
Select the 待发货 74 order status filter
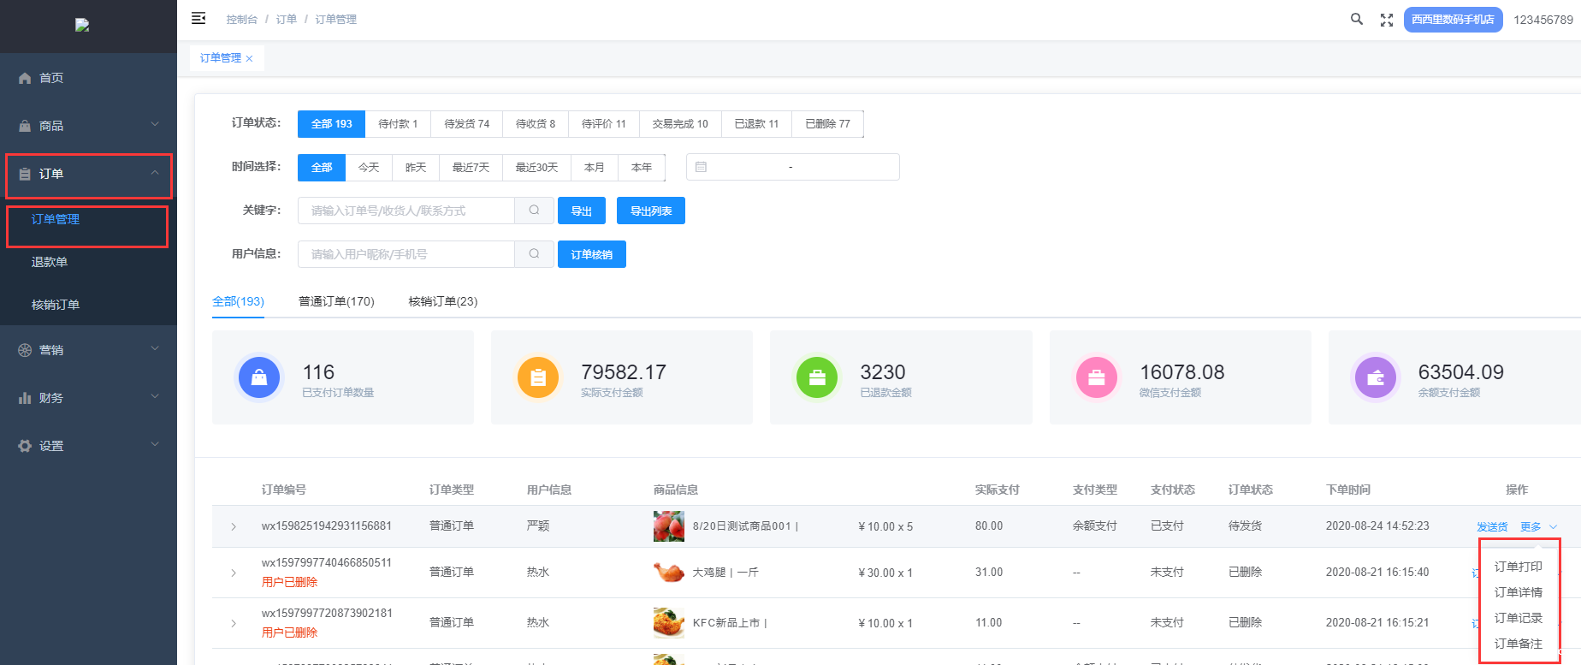point(466,124)
